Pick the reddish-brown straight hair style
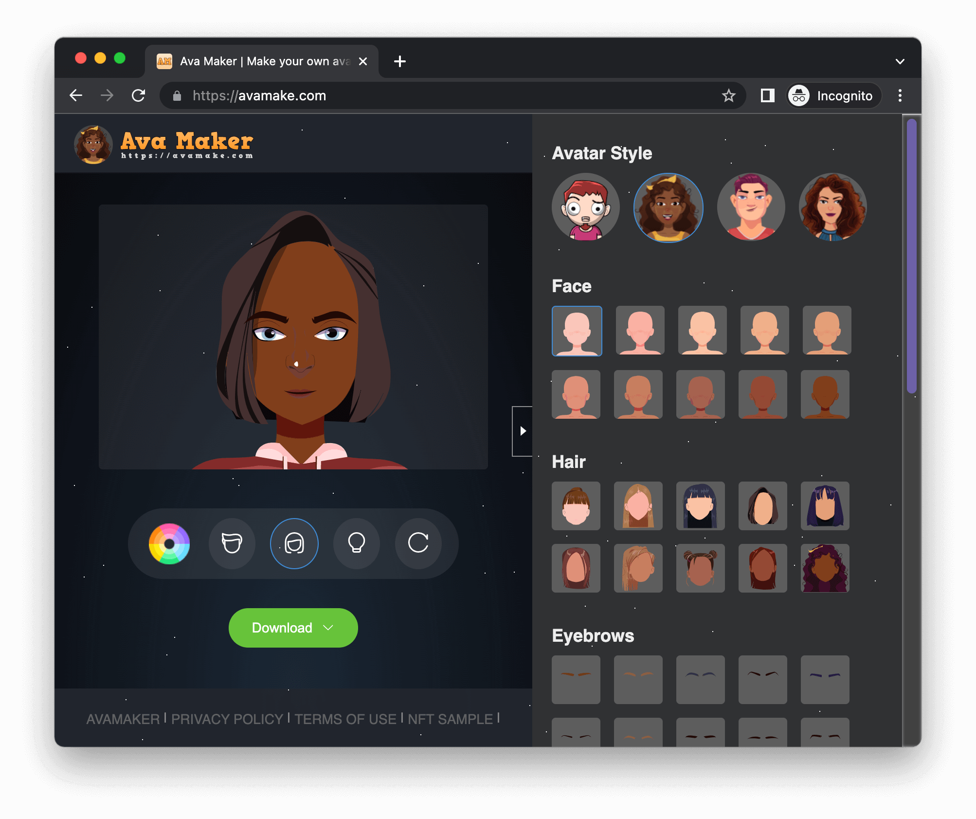The height and width of the screenshot is (819, 976). 576,568
